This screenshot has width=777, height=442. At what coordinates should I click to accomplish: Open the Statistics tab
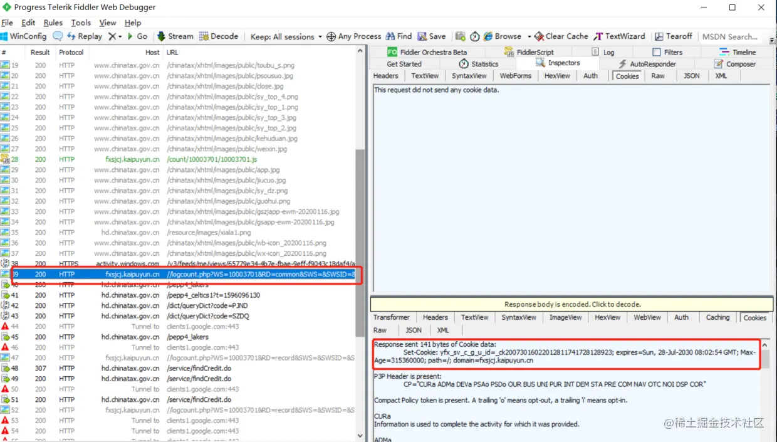point(479,64)
